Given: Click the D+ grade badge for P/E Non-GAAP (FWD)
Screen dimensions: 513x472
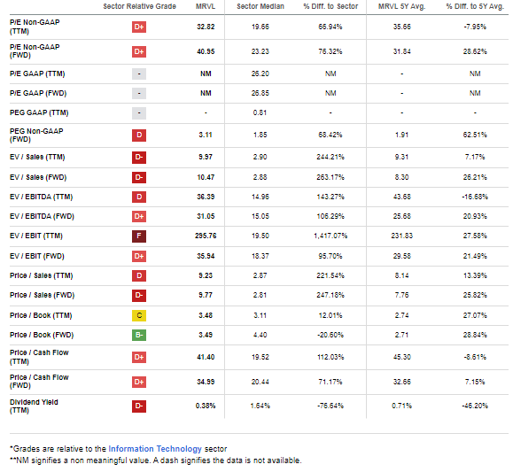Looking at the screenshot, I should pos(139,51).
